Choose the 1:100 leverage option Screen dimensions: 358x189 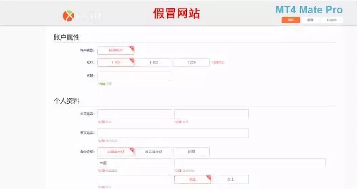[x=154, y=62]
